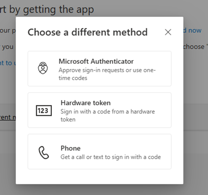The image size is (208, 195).
Task: Click the Microsoft Authenticator lock icon
Action: (x=43, y=68)
